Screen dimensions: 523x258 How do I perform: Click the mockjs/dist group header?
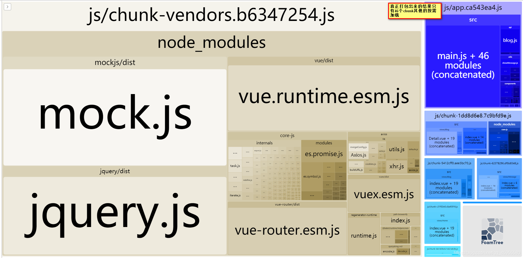(115, 63)
